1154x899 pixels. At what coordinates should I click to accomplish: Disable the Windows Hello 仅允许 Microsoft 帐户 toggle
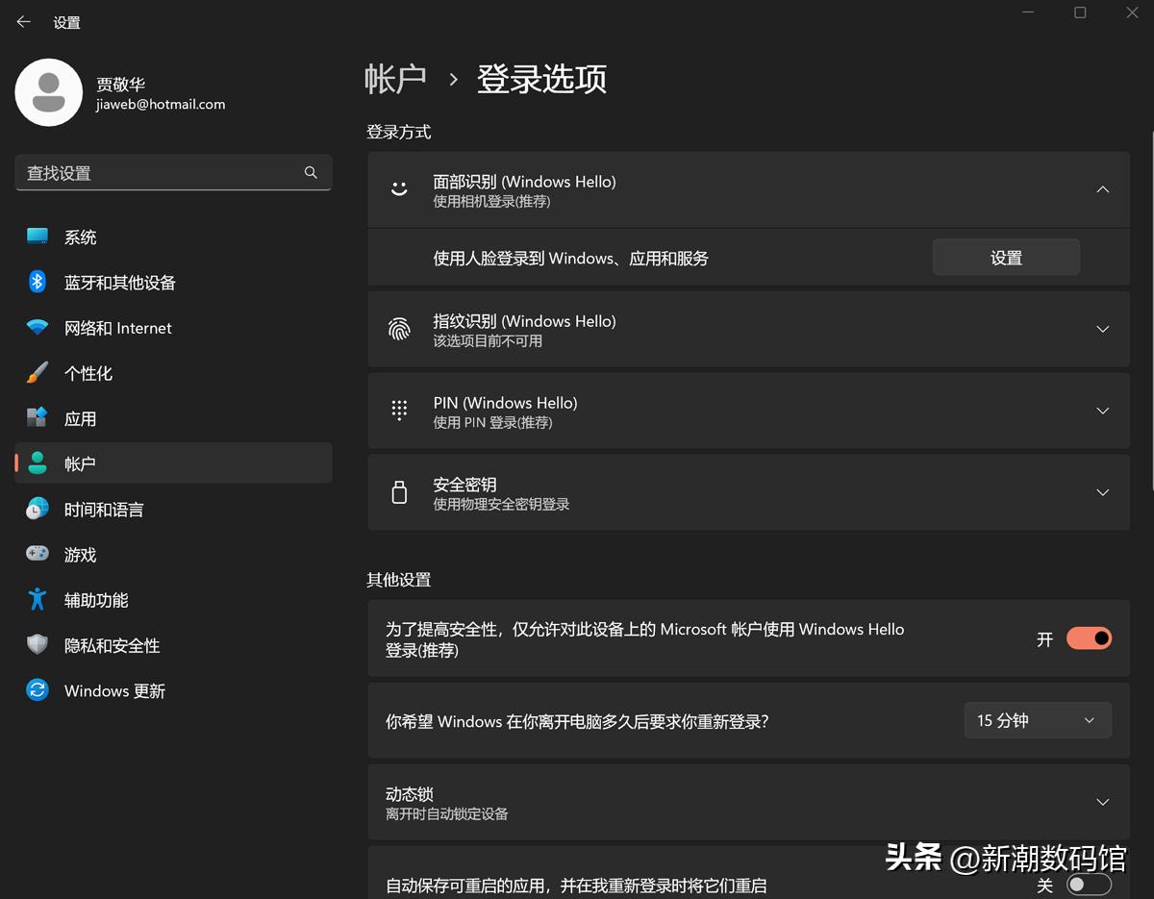click(x=1089, y=637)
